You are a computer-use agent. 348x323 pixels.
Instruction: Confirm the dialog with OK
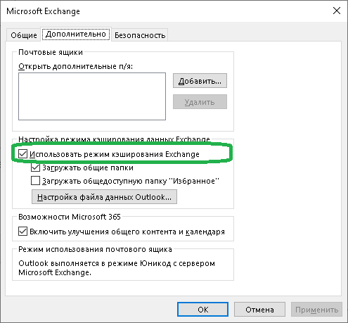point(202,310)
